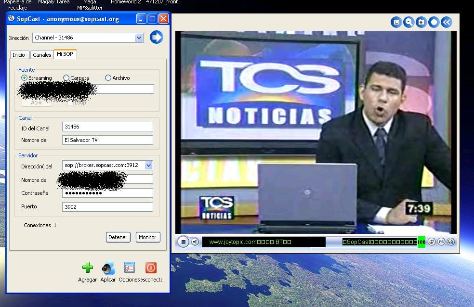474x307 pixels.
Task: Click the Detener button
Action: point(118,237)
